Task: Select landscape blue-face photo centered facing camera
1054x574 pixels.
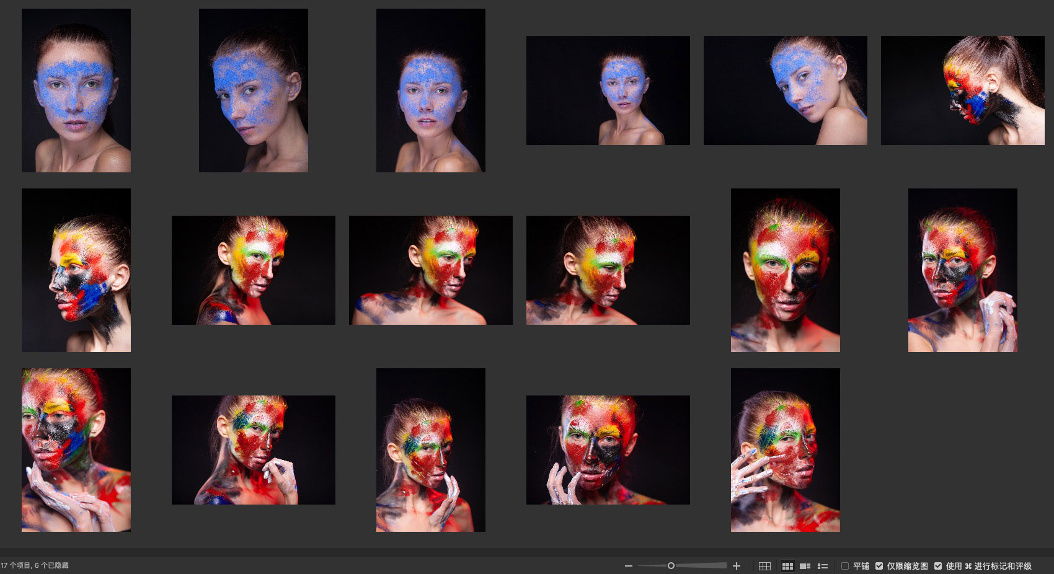Action: click(608, 91)
